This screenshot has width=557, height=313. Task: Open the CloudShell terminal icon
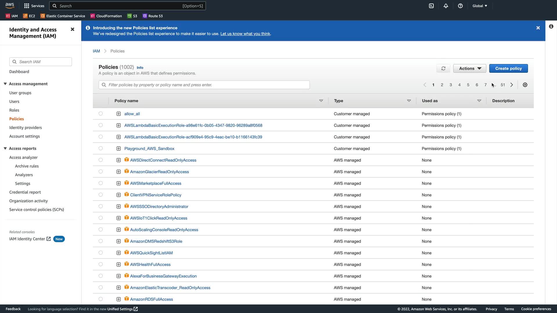click(431, 6)
